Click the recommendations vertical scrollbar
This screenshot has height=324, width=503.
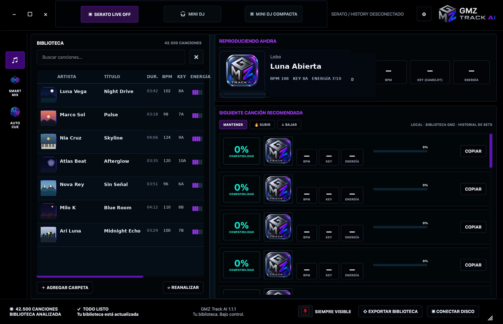(491, 151)
